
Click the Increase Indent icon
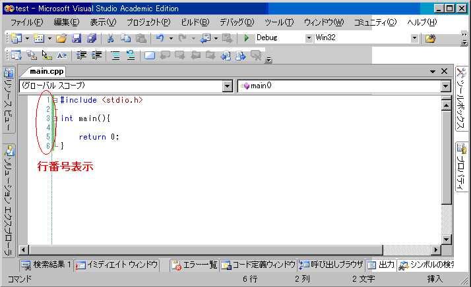point(96,55)
